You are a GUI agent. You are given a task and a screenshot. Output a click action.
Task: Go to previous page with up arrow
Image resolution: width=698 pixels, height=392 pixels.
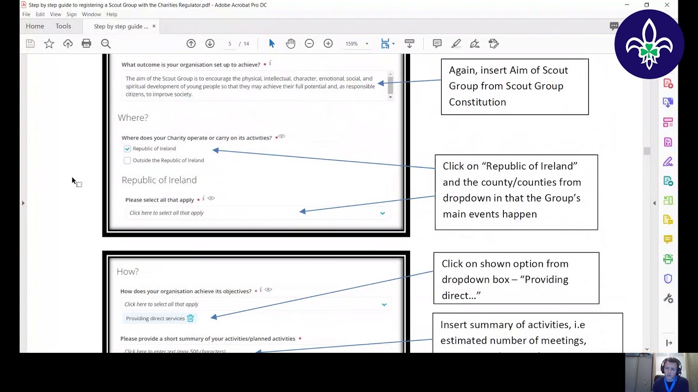click(191, 44)
